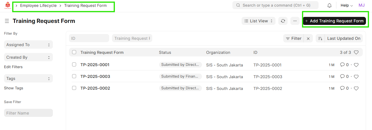Toggle sort direction icon
The width and height of the screenshot is (372, 130).
pos(320,39)
